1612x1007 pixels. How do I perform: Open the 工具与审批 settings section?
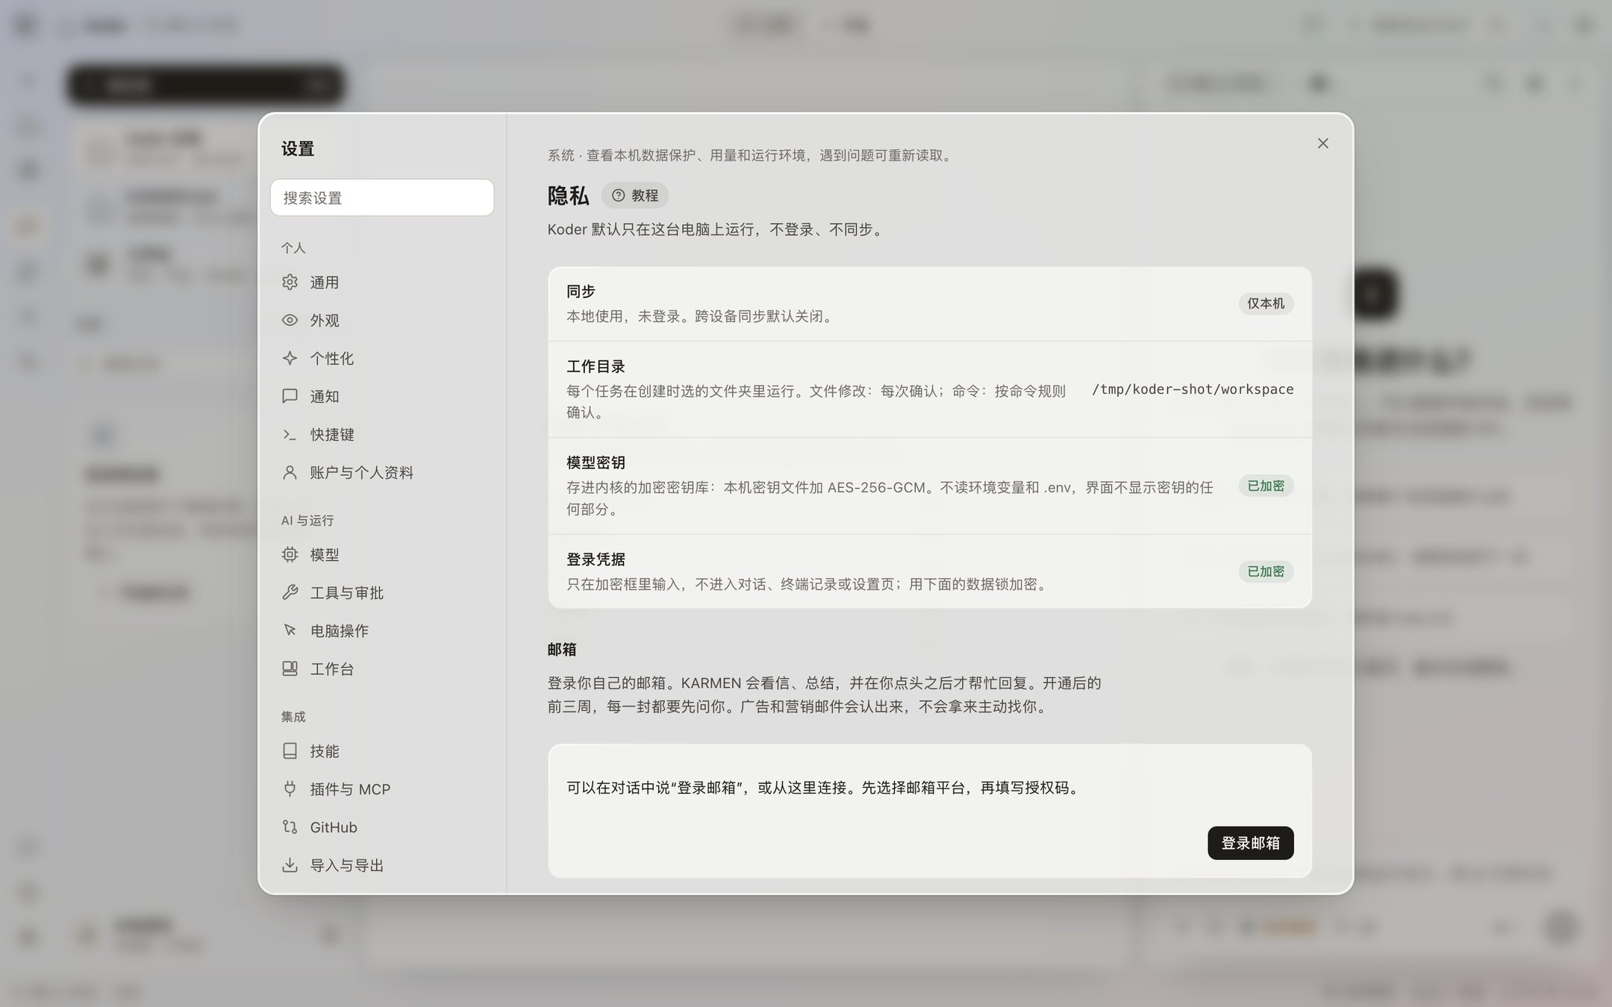pos(382,592)
